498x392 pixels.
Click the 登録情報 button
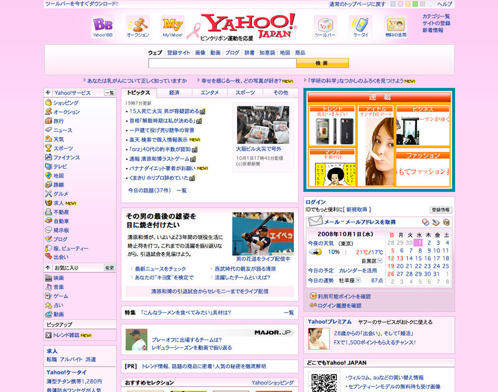pos(441,210)
